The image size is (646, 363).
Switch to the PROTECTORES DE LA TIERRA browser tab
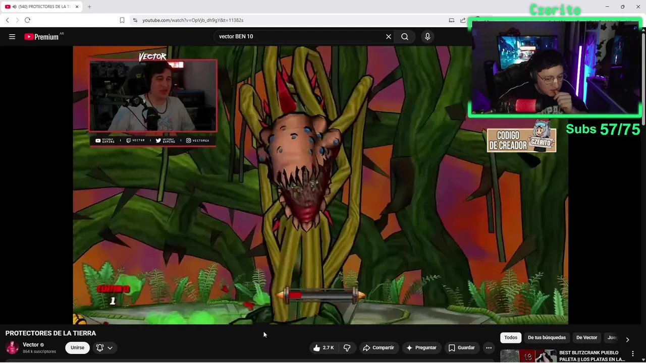tap(42, 7)
